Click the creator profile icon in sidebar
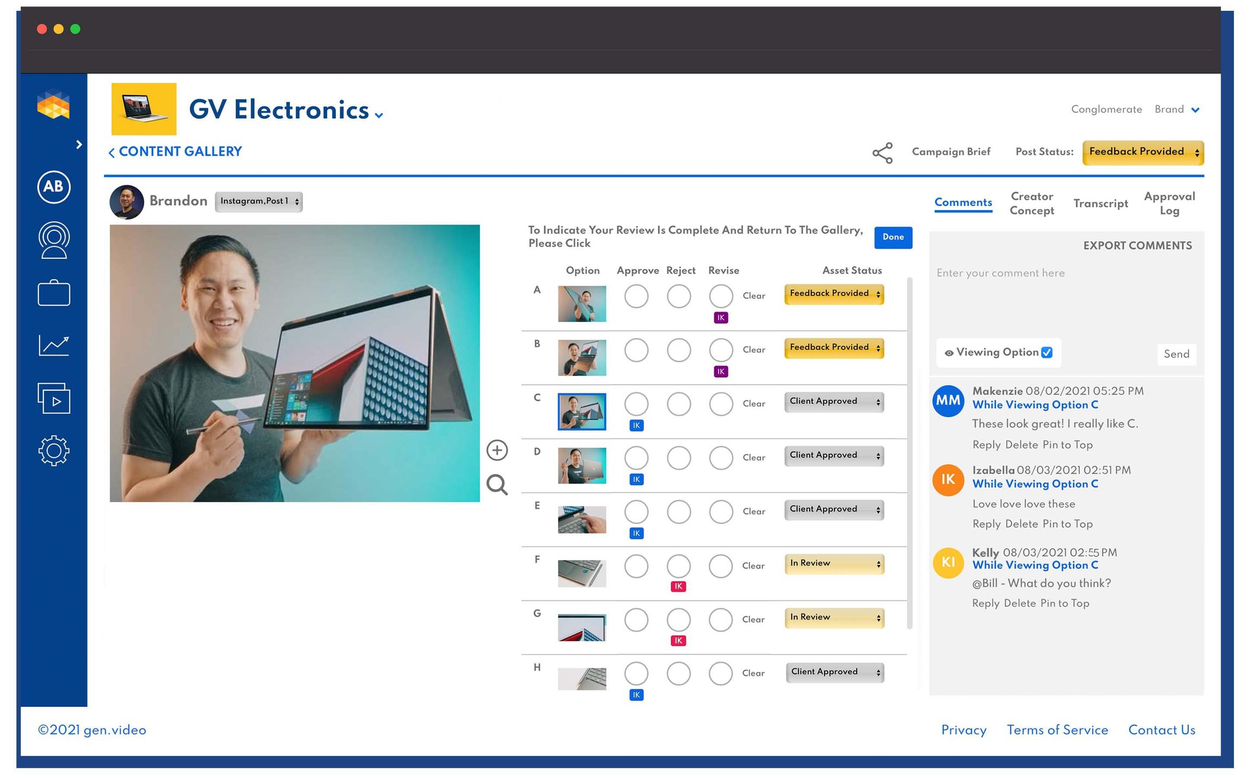Screen dimensions: 1246x778 [54, 240]
